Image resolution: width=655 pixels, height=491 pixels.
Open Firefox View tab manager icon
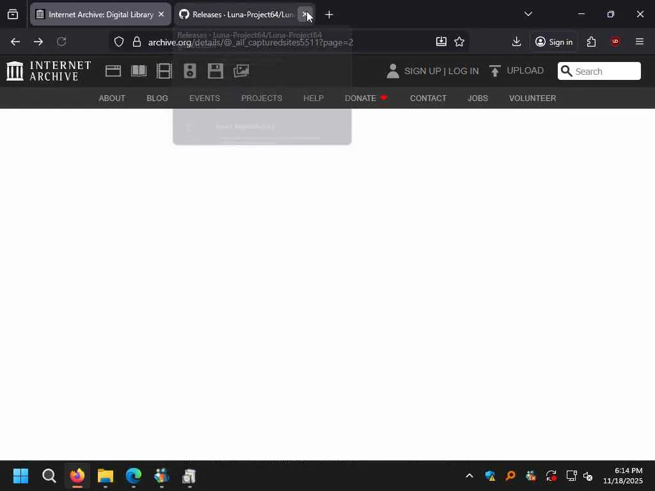pyautogui.click(x=13, y=15)
